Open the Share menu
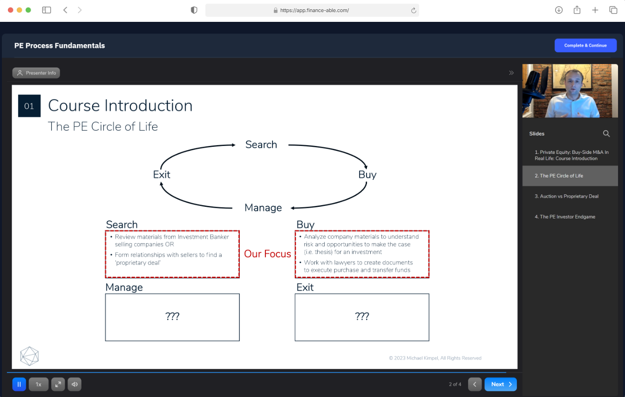This screenshot has height=397, width=625. tap(577, 10)
